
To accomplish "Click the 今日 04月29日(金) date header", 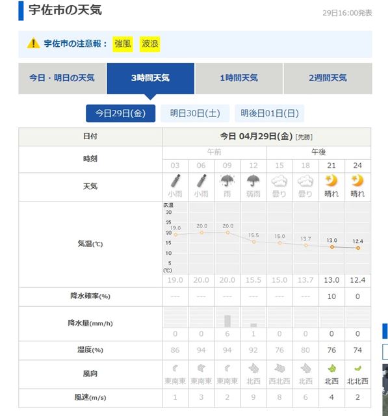I will click(x=256, y=136).
